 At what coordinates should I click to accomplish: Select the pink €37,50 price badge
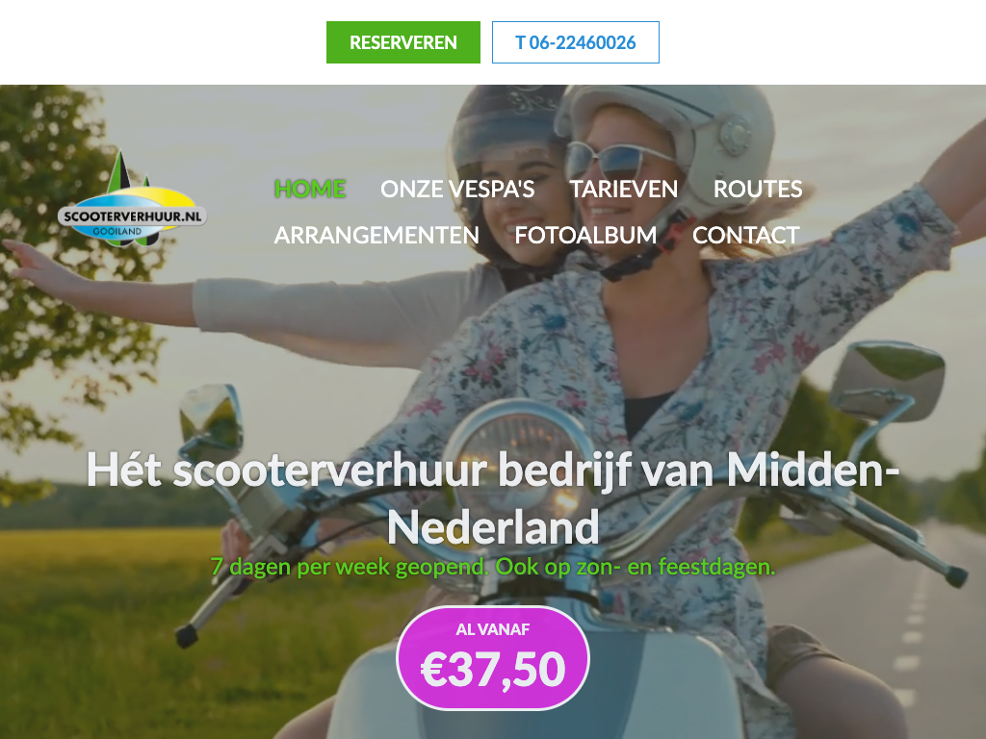pyautogui.click(x=493, y=658)
